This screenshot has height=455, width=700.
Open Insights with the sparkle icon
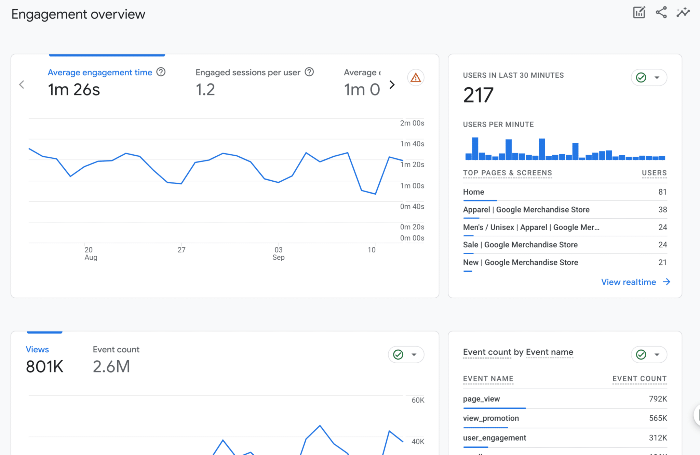tap(683, 12)
